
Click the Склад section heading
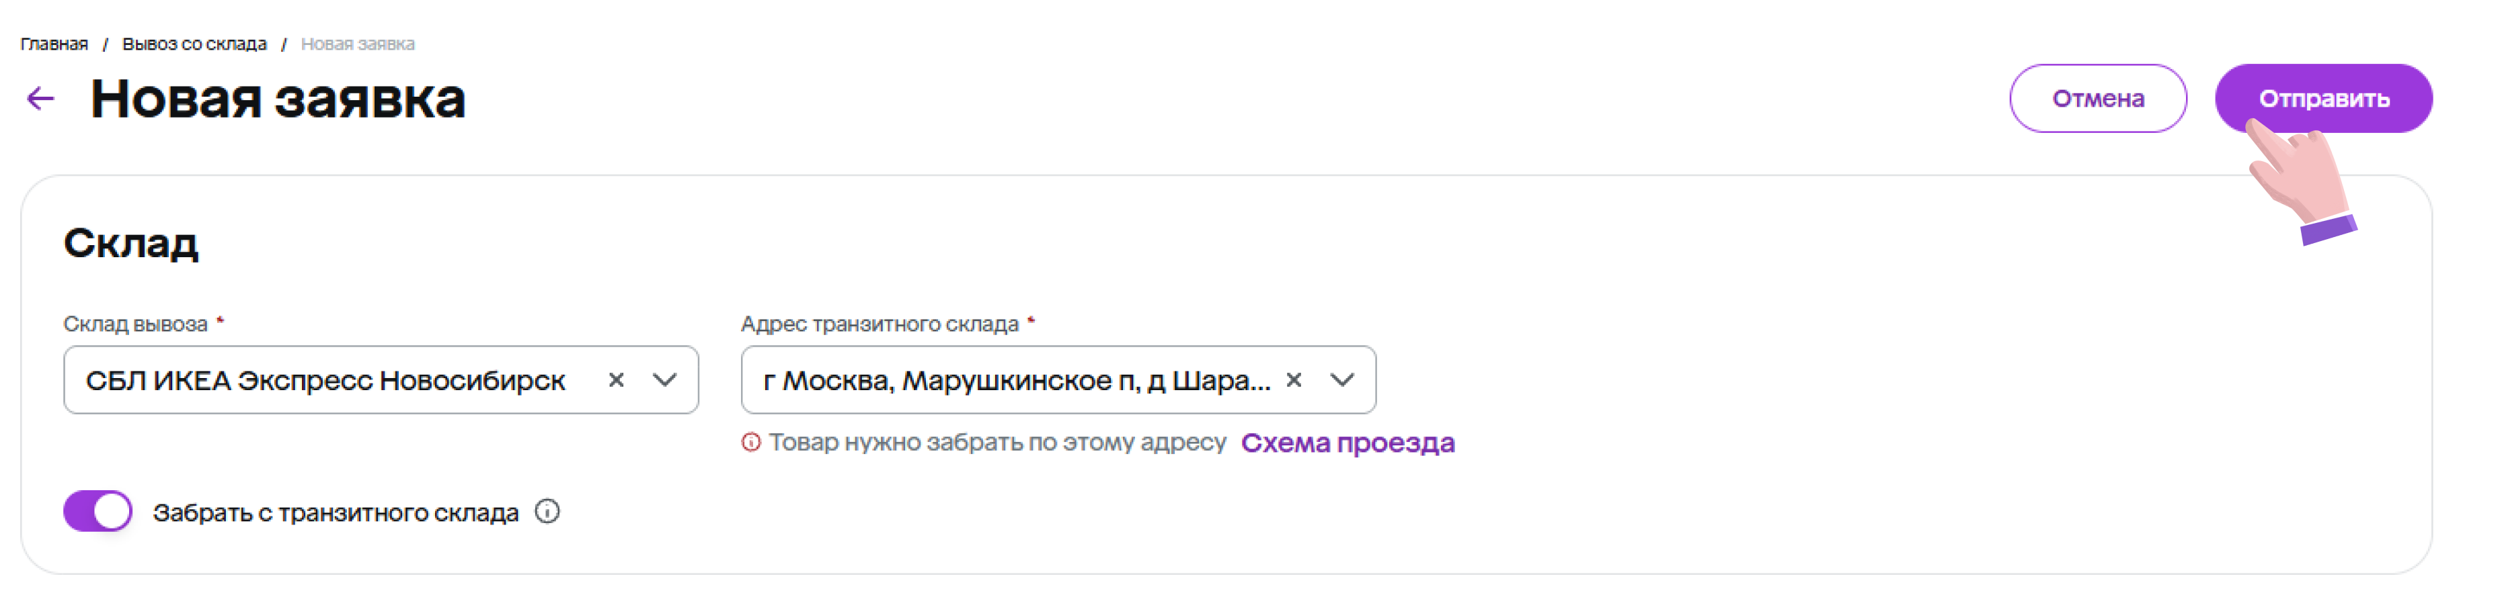131,242
